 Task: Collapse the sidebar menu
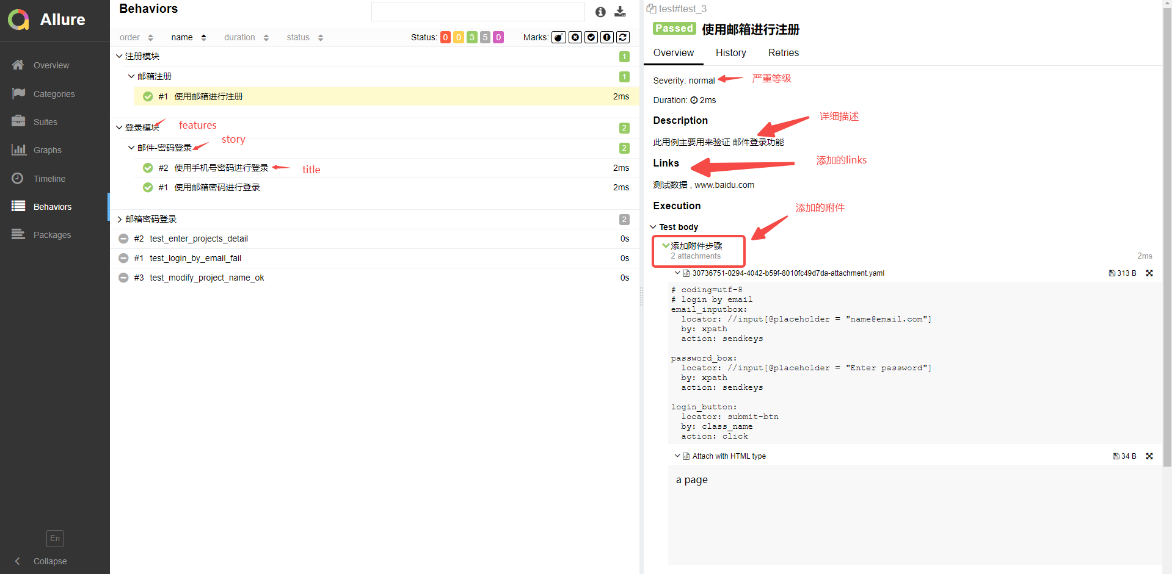click(x=41, y=561)
